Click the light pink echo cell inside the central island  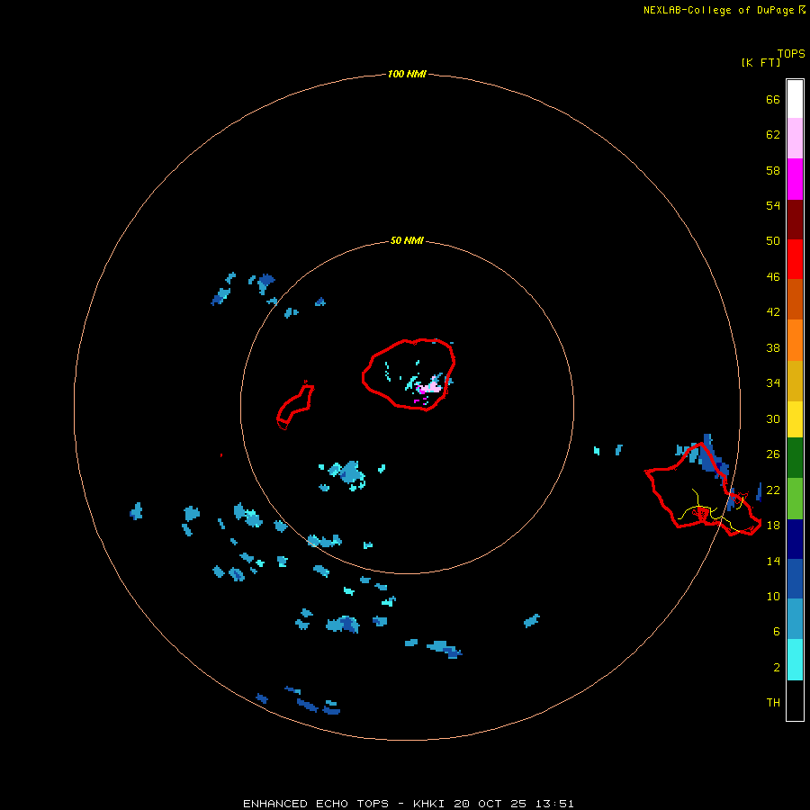coord(430,387)
